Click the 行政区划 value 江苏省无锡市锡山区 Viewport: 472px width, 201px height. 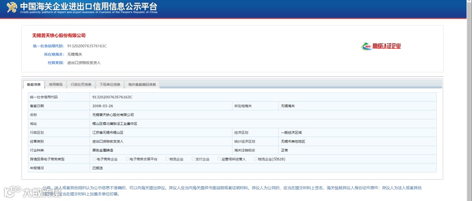pos(108,133)
